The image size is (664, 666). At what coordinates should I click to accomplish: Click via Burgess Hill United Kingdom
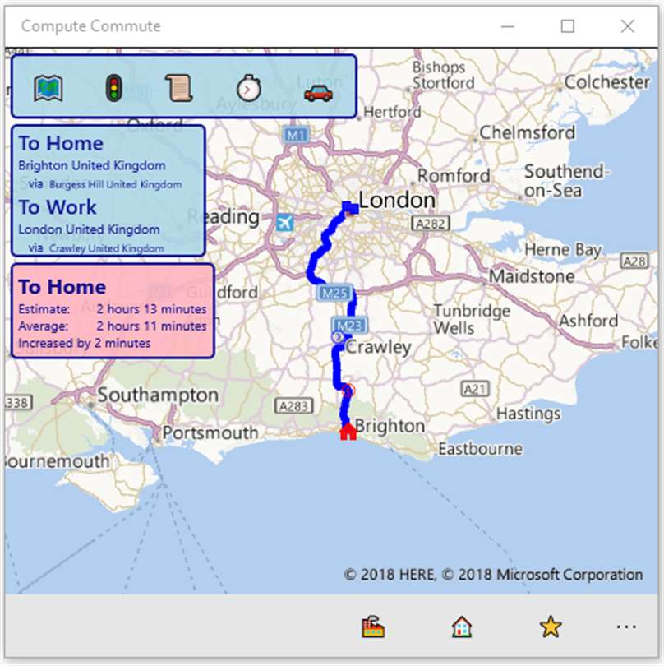[x=105, y=184]
